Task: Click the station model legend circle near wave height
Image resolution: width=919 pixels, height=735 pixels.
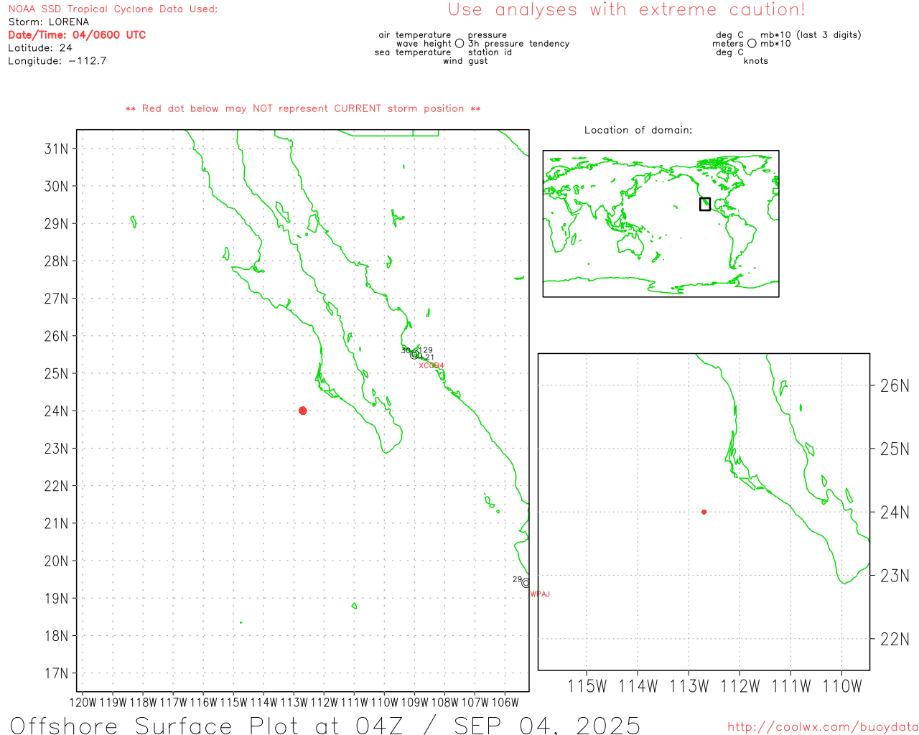Action: coord(459,43)
